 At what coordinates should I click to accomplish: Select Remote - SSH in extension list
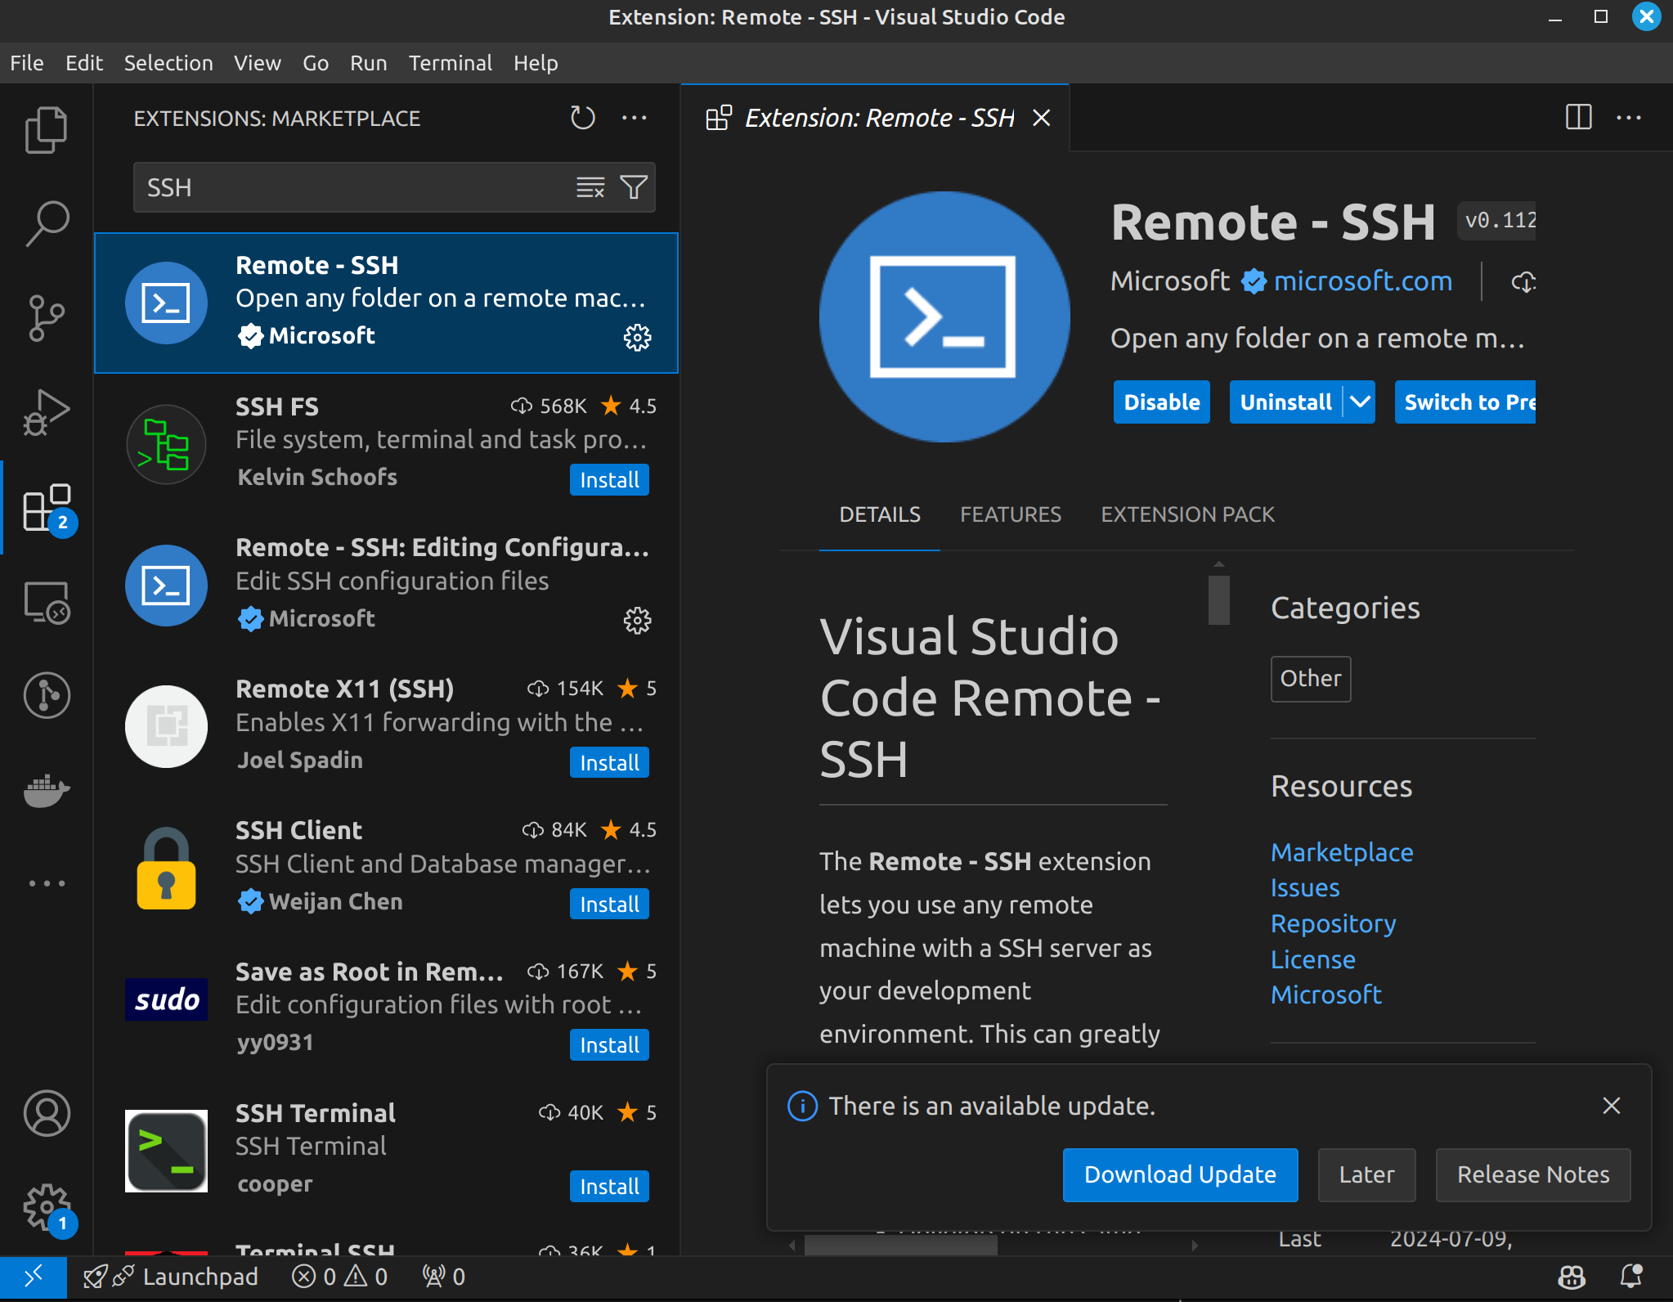point(386,303)
